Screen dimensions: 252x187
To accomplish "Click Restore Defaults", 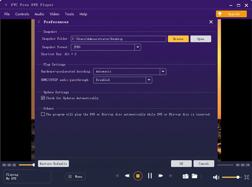I will click(53, 164).
